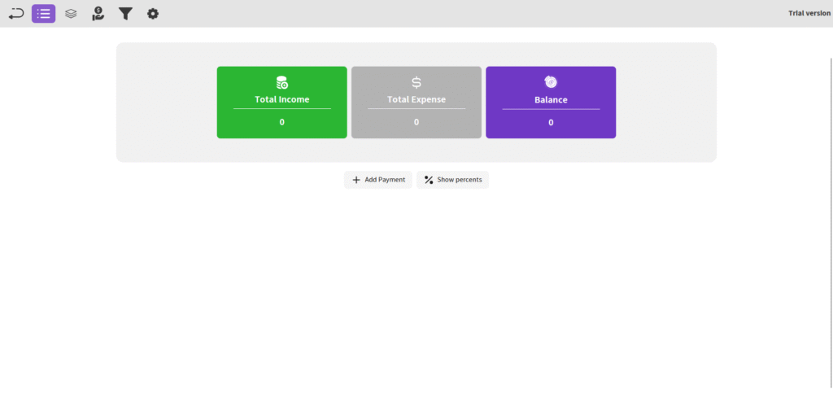Open the funnel filter icon
Viewport: 833px width, 411px height.
point(125,14)
